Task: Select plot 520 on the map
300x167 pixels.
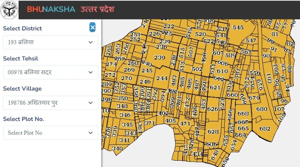Action: pos(200,34)
